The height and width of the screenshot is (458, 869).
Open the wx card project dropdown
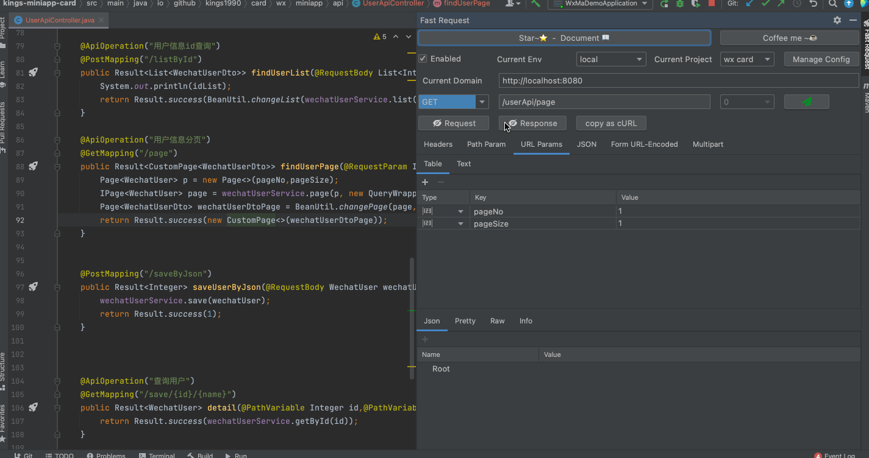(x=746, y=59)
